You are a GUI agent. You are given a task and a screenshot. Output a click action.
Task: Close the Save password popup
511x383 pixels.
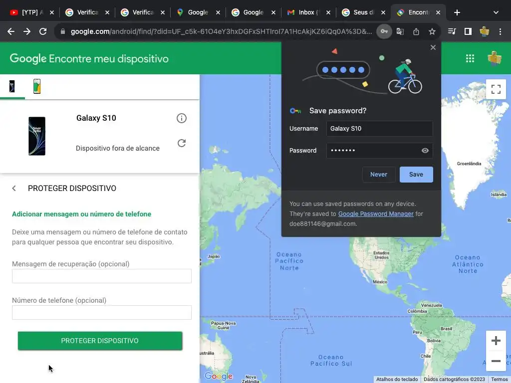pos(433,47)
